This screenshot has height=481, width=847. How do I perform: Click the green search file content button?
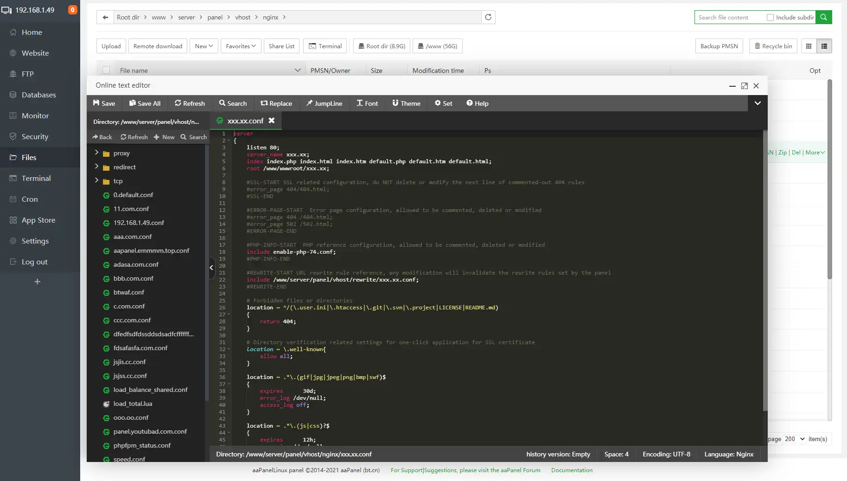point(823,17)
